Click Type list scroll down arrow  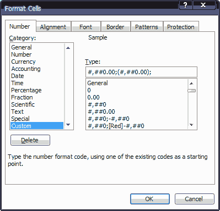coord(191,125)
